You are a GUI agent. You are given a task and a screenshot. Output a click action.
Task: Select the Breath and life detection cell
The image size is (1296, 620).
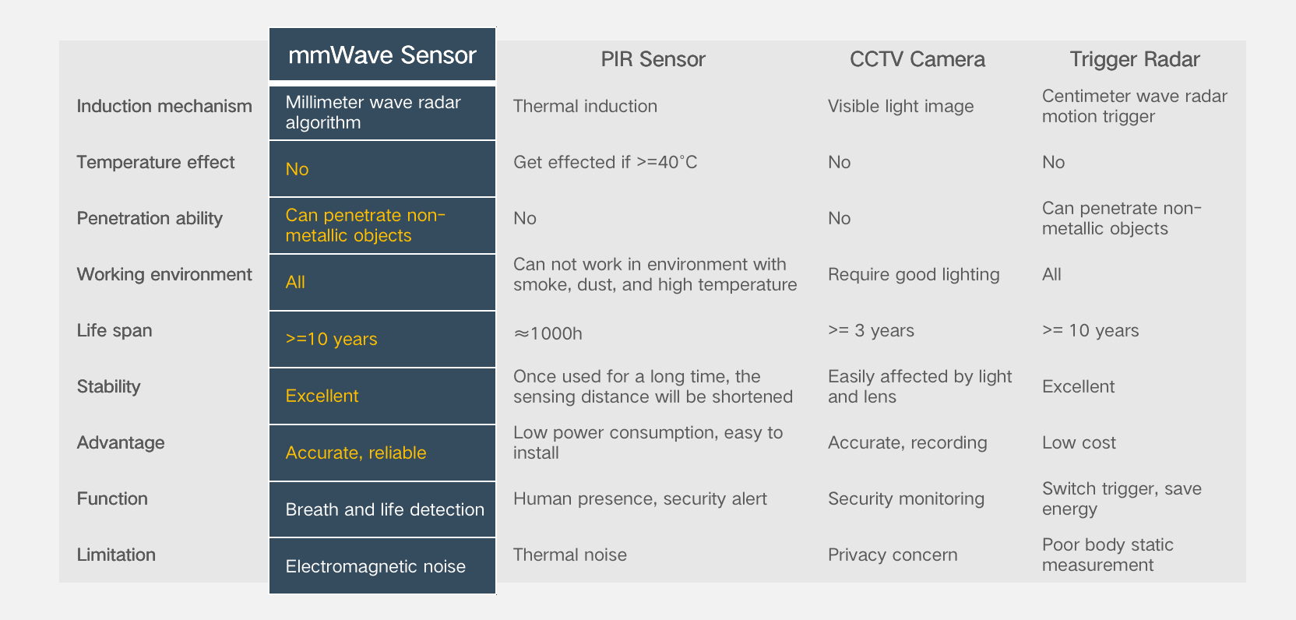(x=385, y=509)
